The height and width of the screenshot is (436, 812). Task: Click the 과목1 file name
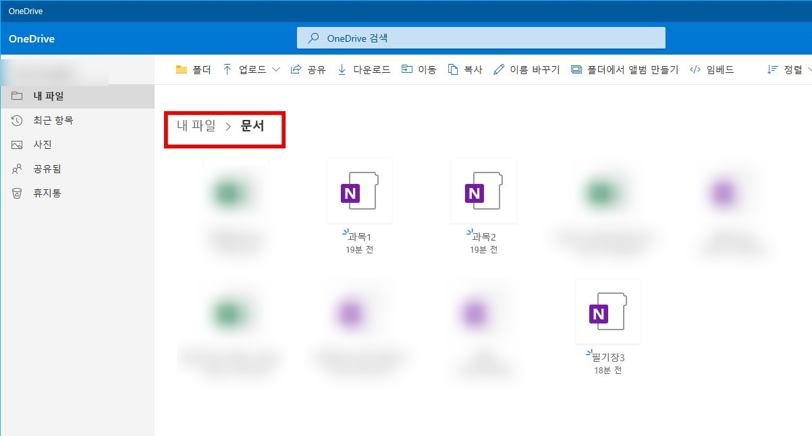(x=360, y=237)
